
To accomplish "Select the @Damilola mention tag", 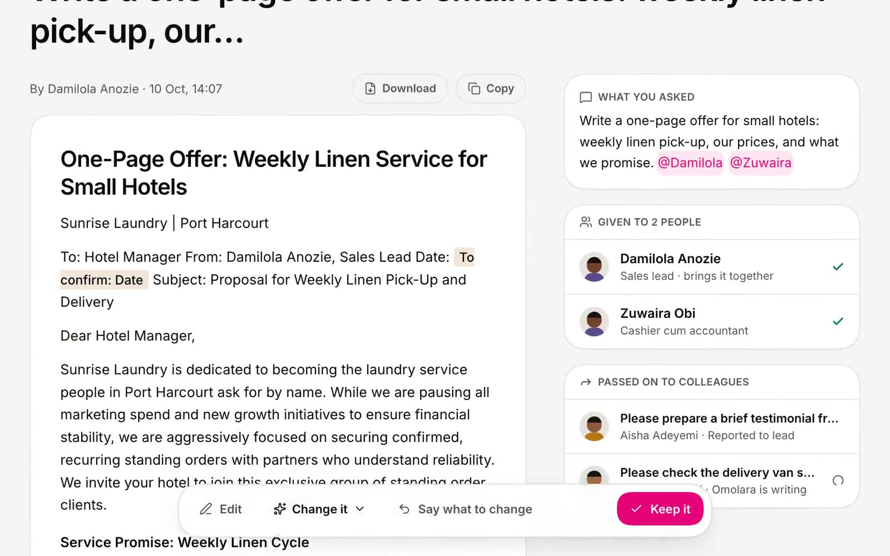I will pyautogui.click(x=690, y=163).
